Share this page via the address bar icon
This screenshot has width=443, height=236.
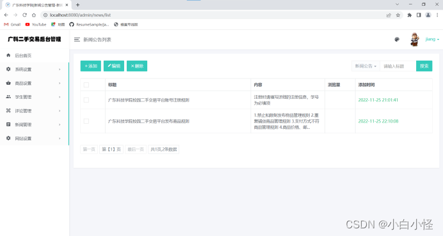pos(389,15)
